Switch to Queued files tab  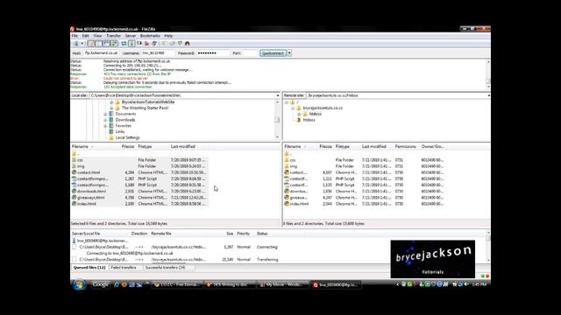[x=89, y=268]
